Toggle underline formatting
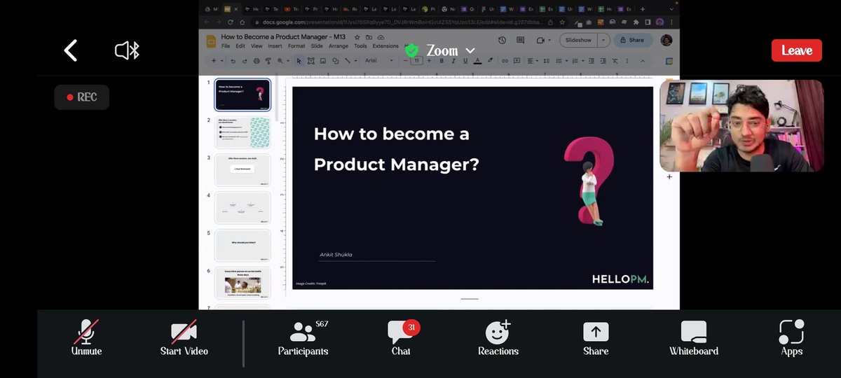841x378 pixels. [465, 61]
